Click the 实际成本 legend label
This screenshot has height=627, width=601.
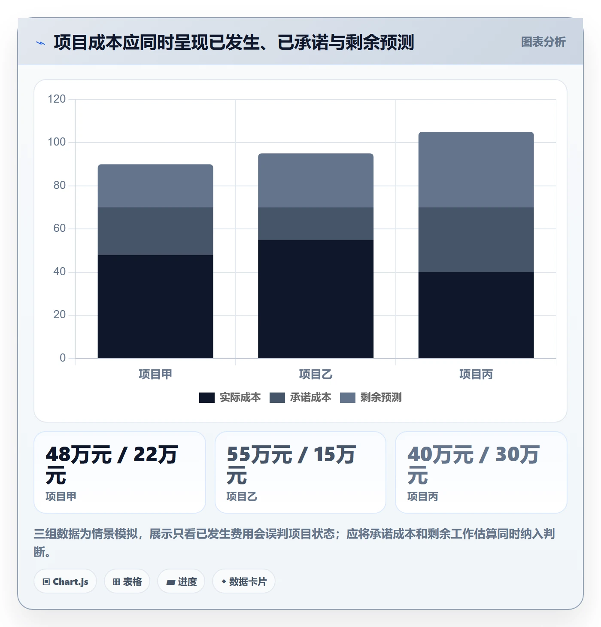coord(240,398)
